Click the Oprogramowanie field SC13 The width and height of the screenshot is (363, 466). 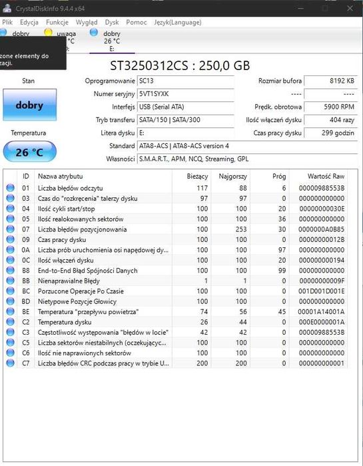(x=186, y=81)
